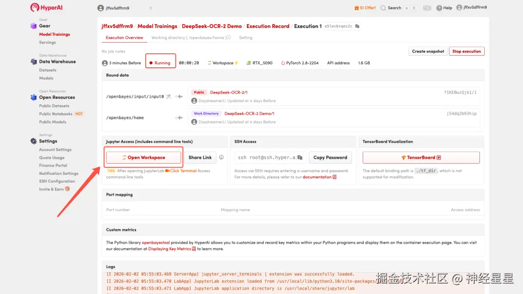Click the jffxv5dffrm9 breadcrumb link

[x=117, y=26]
